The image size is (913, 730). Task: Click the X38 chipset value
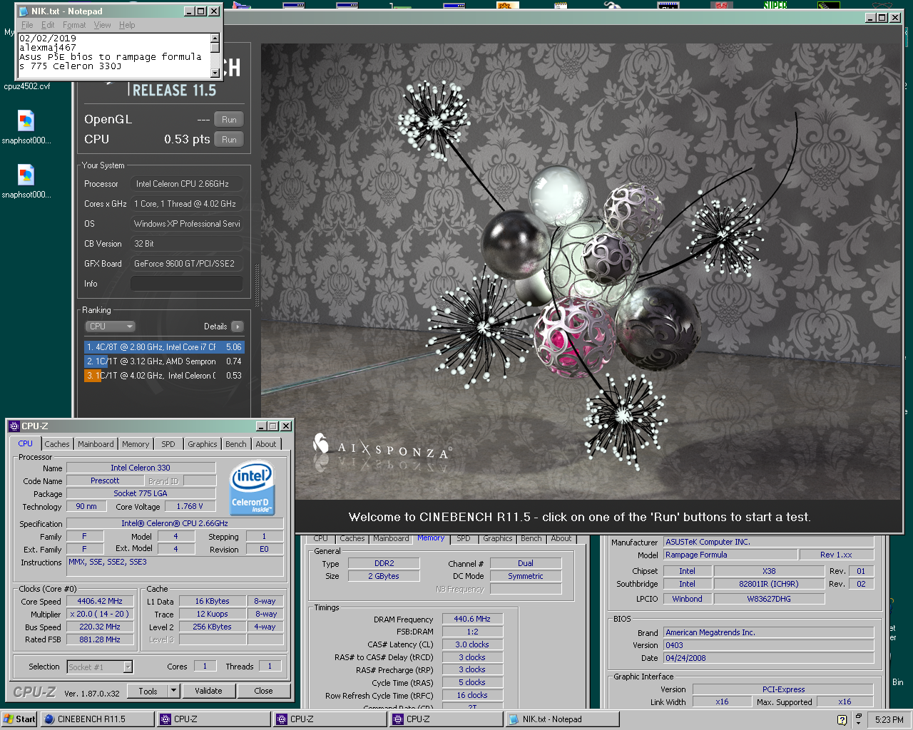tap(769, 571)
